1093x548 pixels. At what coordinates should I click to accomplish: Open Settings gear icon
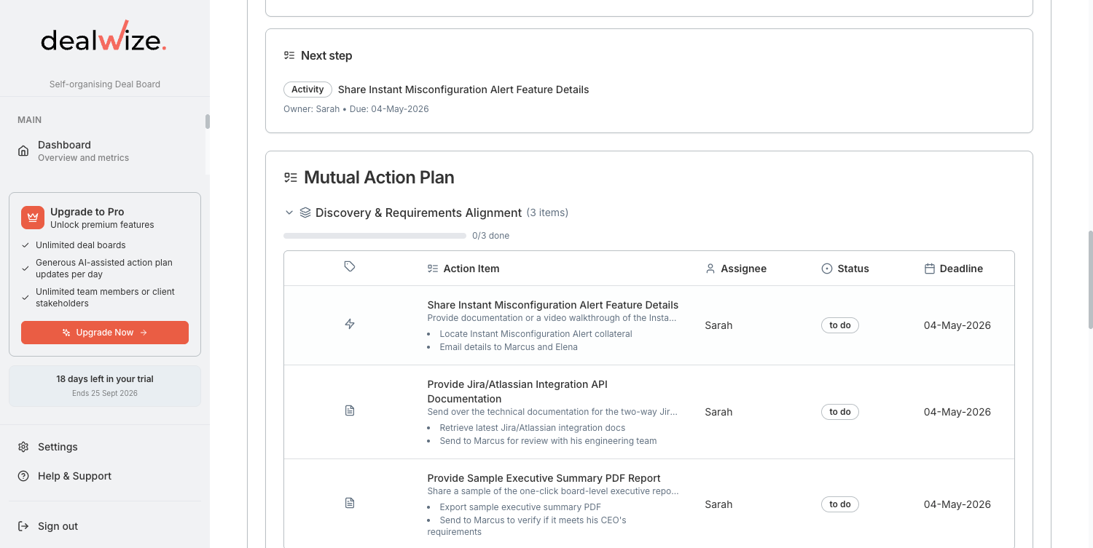pos(23,447)
